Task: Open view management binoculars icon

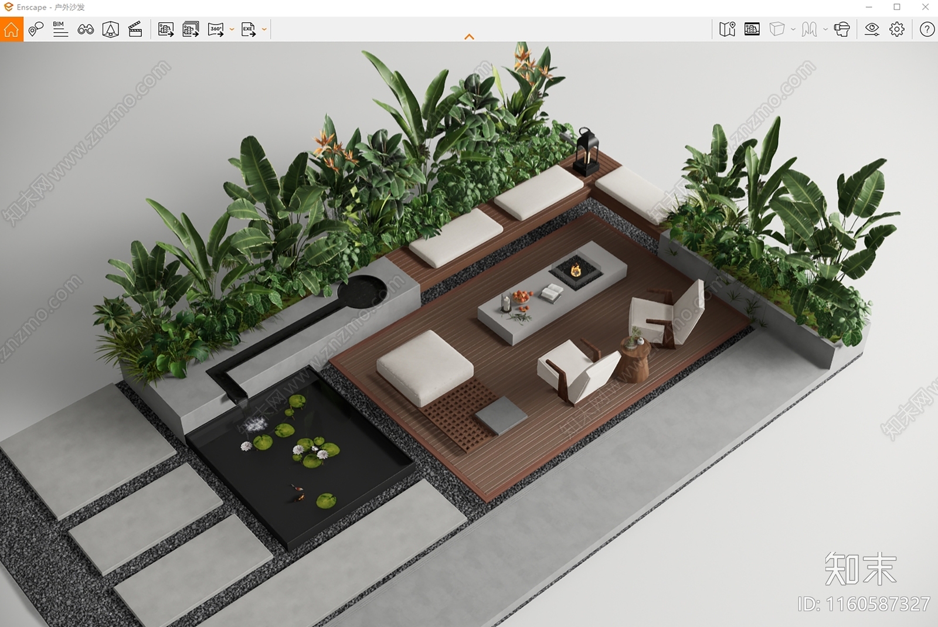Action: click(86, 29)
